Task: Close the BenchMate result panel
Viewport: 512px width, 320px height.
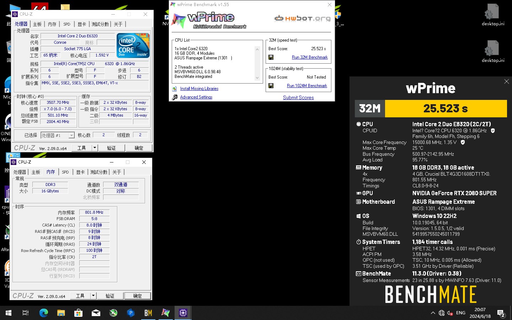Action: 506,82
